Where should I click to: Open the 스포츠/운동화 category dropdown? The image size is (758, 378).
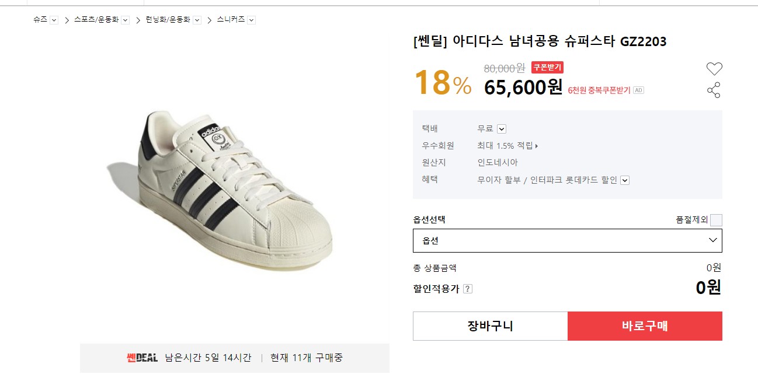(x=126, y=20)
